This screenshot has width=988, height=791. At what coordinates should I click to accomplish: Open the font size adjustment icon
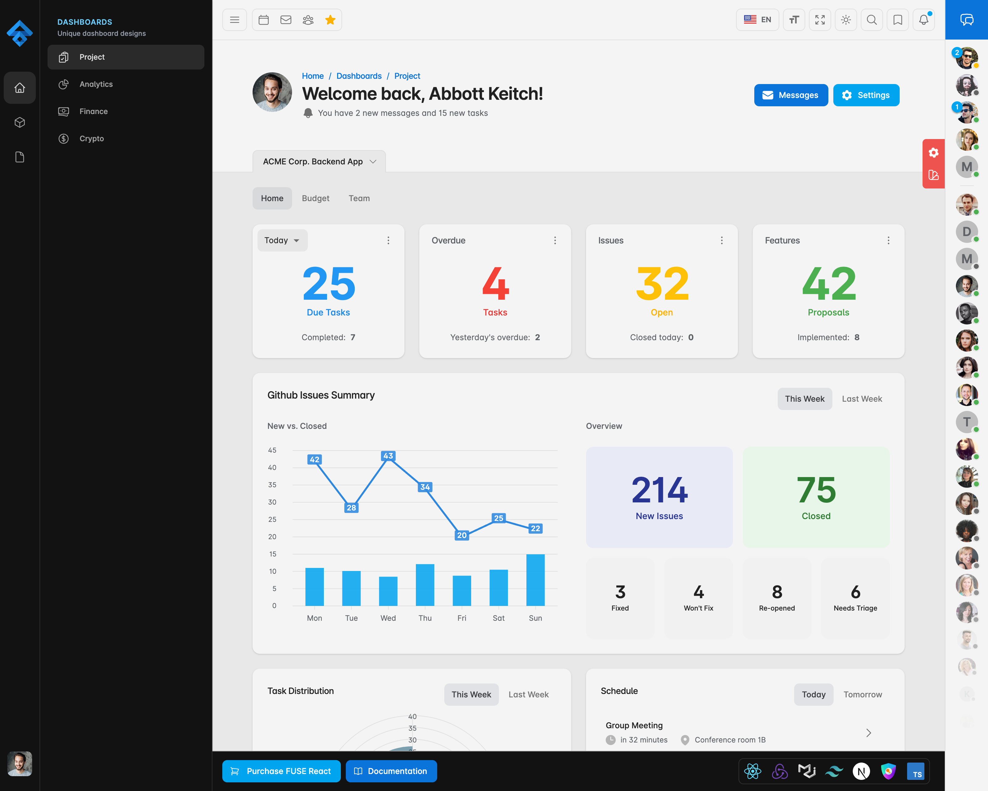794,20
